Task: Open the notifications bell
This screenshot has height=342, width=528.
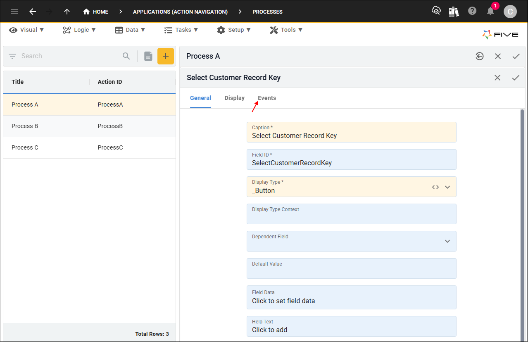Action: tap(490, 11)
